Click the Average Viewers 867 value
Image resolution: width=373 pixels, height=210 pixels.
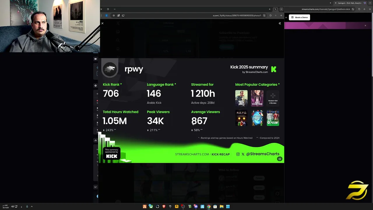[199, 121]
